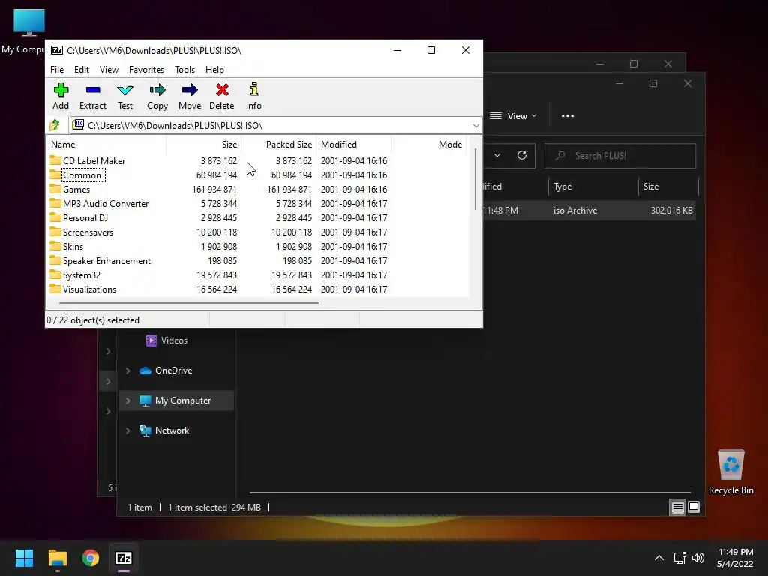This screenshot has width=768, height=576.
Task: Go up one folder level in 7-Zip
Action: (x=55, y=125)
